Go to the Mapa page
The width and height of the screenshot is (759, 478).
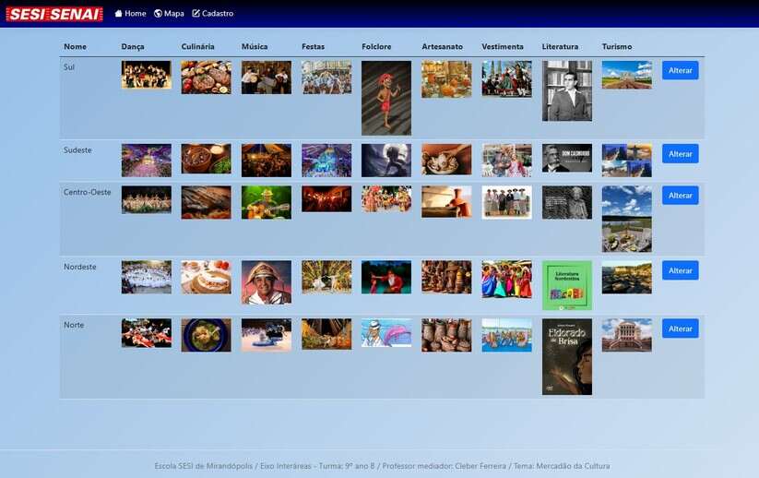tap(169, 14)
